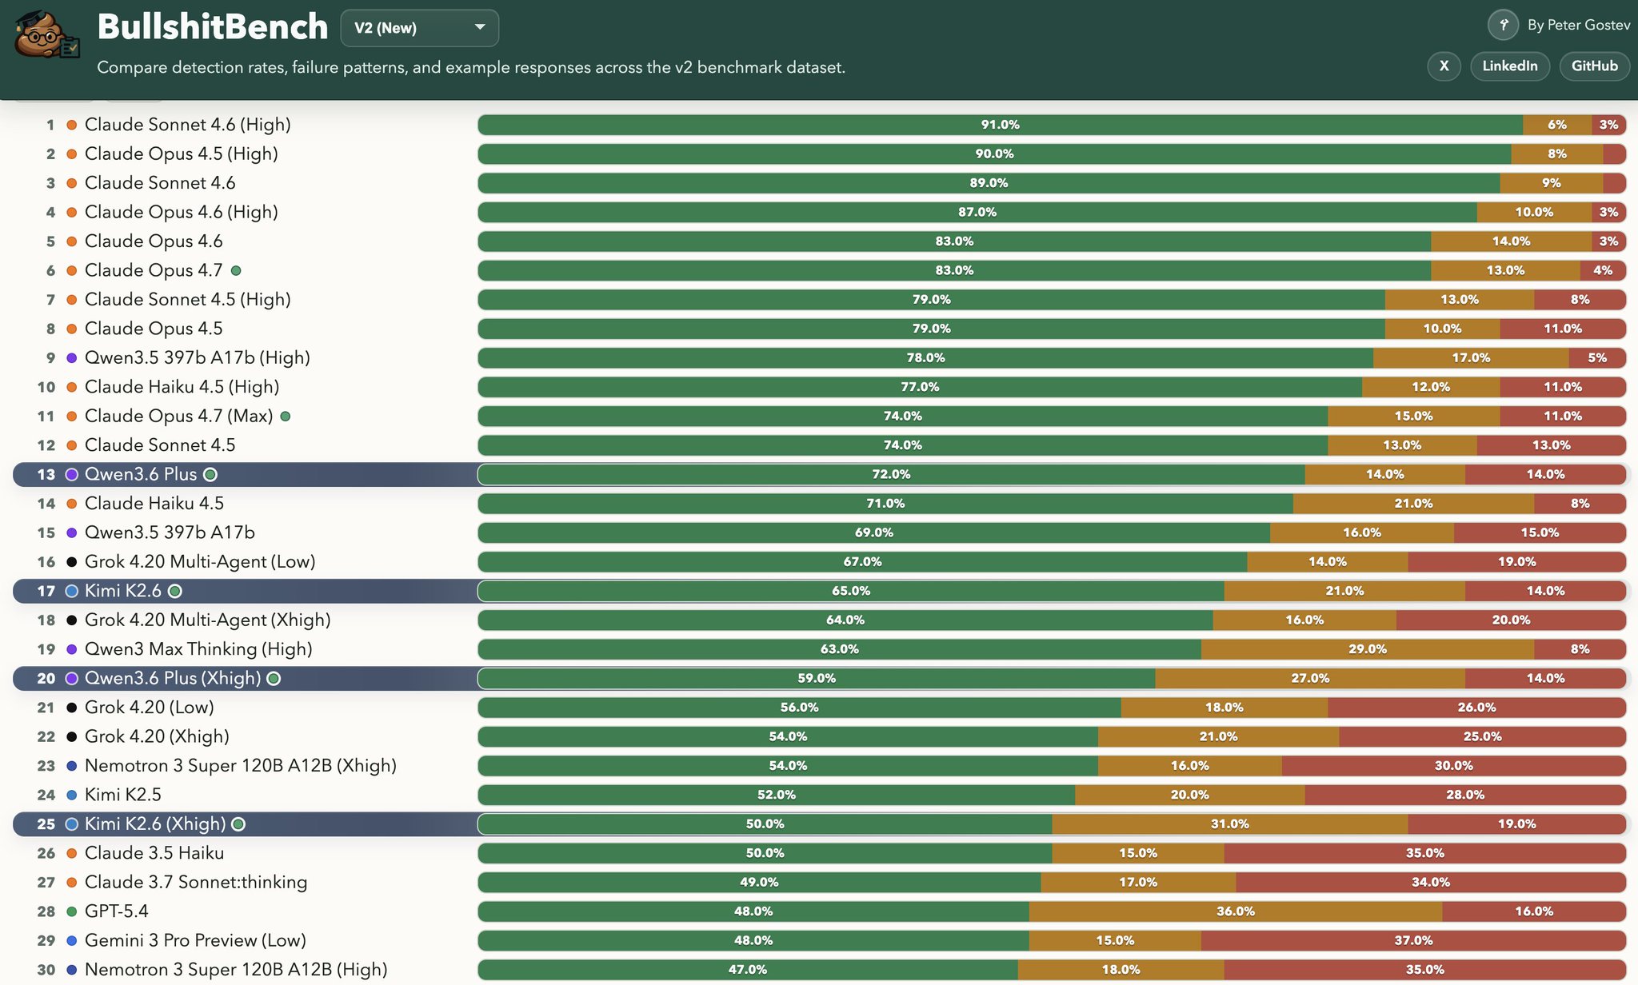Click blue vendor dot of Gemini 3 Pro Preview (Low)

pos(71,940)
